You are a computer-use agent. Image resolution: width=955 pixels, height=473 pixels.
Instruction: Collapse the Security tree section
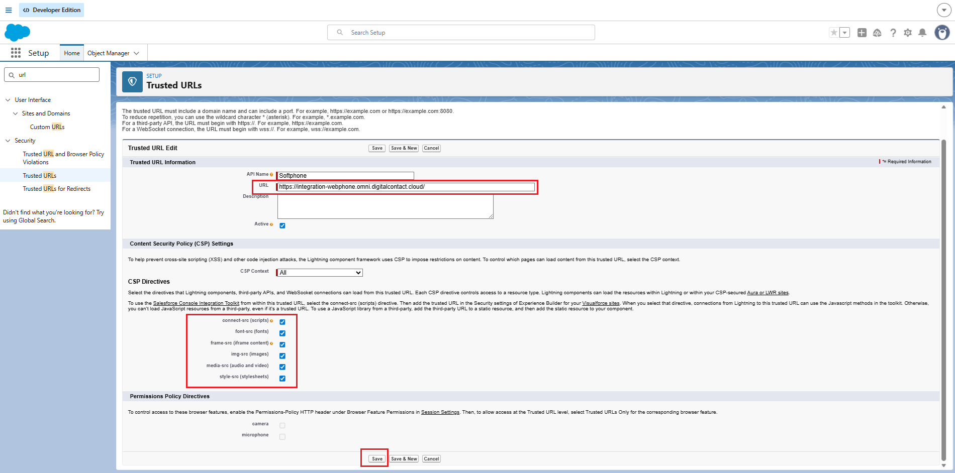[8, 141]
